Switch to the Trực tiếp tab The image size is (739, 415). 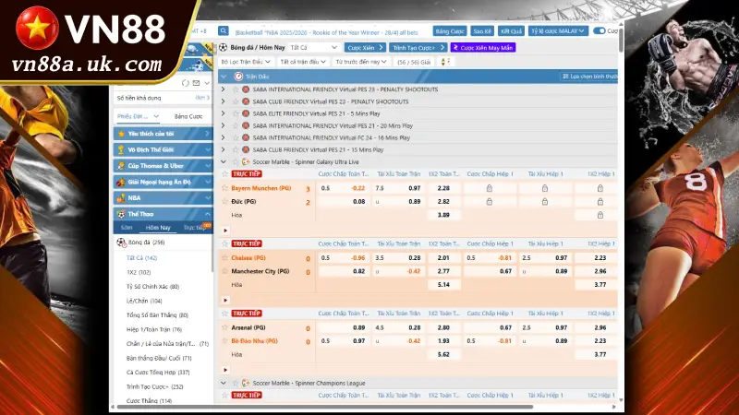click(x=194, y=228)
